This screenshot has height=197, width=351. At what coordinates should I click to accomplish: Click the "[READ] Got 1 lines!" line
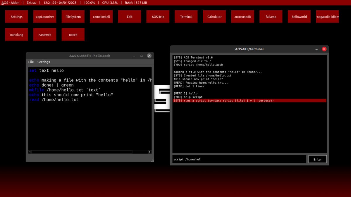point(190,86)
